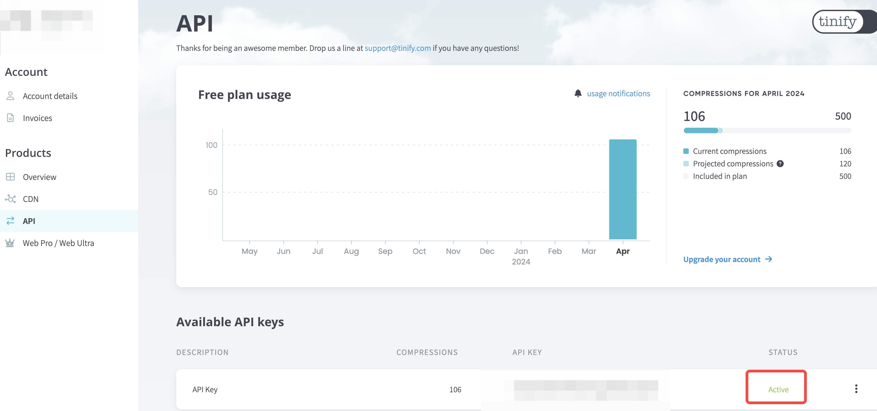The image size is (877, 411).
Task: Click the blurred API key value
Action: 586,390
